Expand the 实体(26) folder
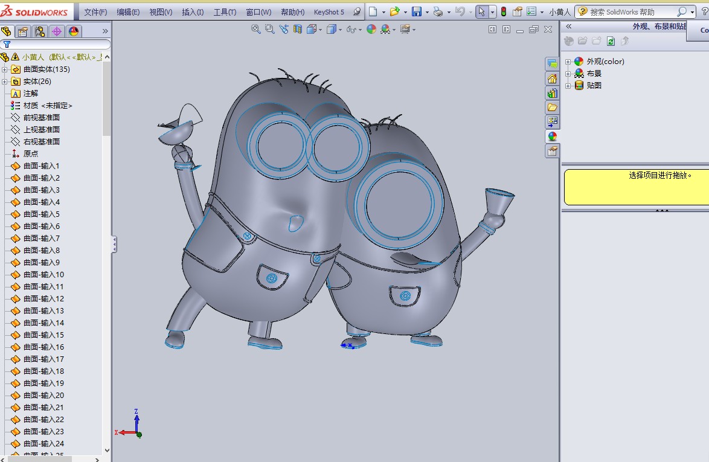This screenshot has width=709, height=462. point(4,82)
